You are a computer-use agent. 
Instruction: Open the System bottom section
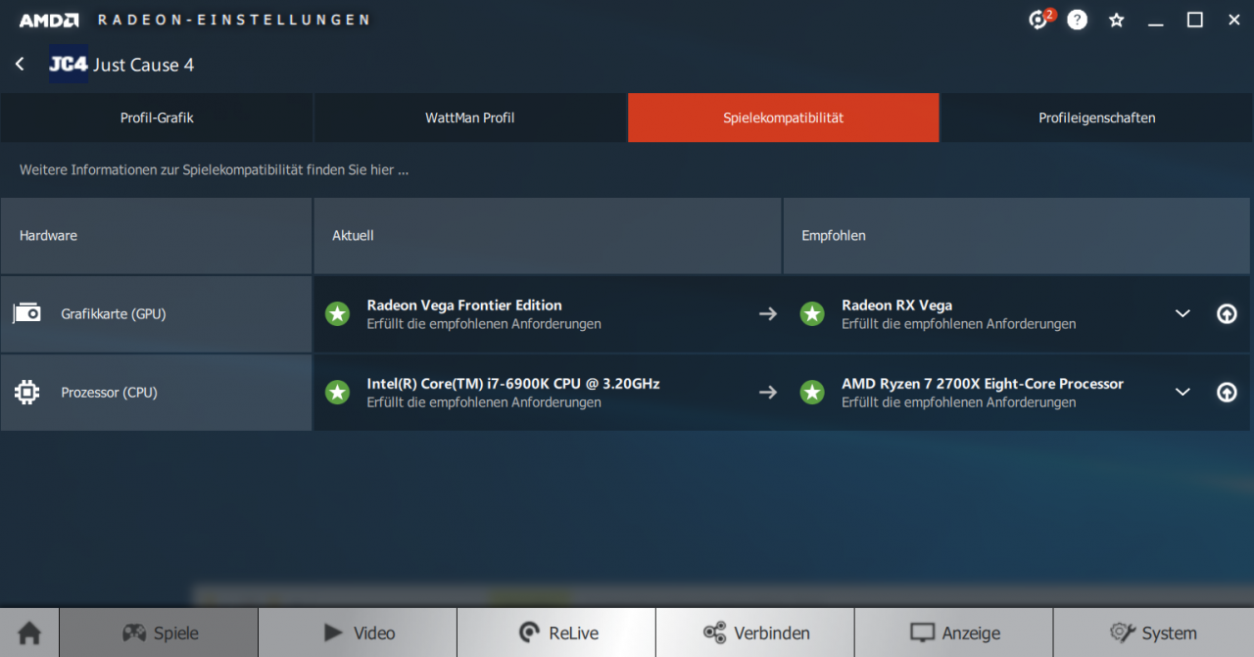click(x=1153, y=633)
